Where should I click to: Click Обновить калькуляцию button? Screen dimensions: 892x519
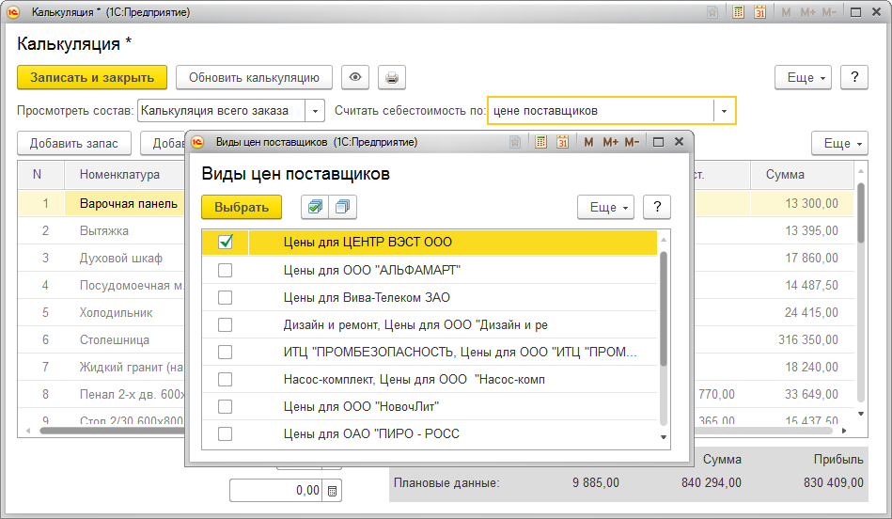[254, 77]
